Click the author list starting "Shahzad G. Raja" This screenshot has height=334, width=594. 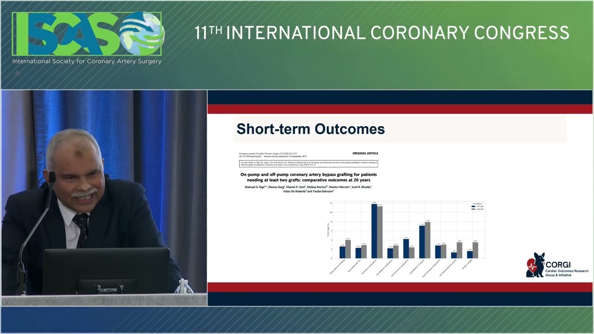(308, 189)
